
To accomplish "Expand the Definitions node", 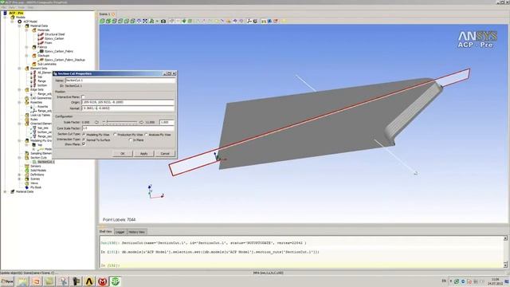I will (19, 175).
